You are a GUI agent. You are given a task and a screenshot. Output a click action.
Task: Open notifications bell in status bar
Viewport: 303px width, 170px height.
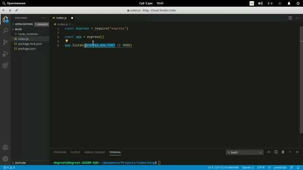click(x=298, y=168)
